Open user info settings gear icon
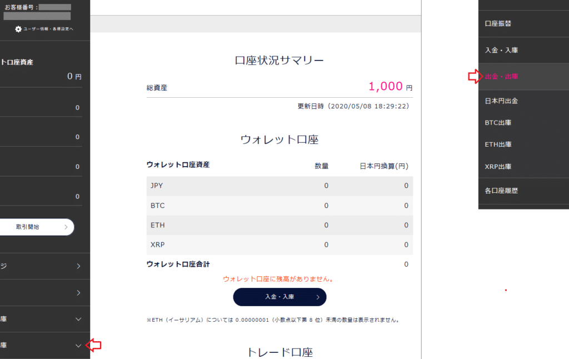569x359 pixels. pos(18,29)
